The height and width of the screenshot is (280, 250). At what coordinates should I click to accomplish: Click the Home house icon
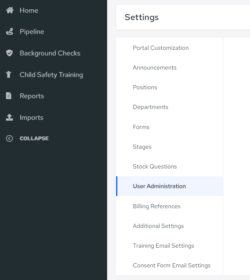tap(10, 10)
